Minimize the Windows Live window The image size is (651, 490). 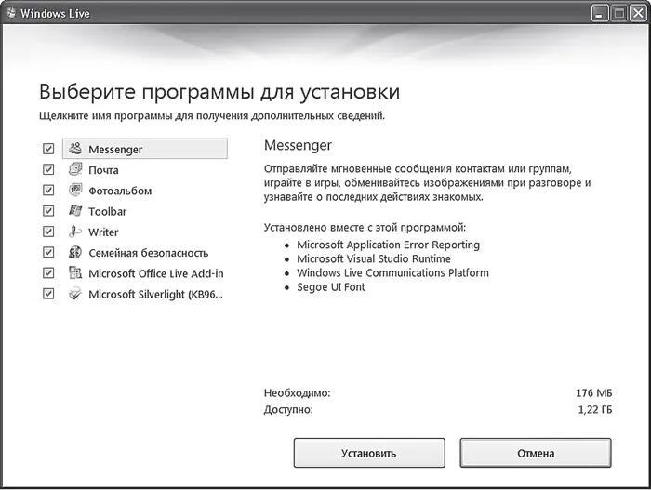(x=600, y=13)
